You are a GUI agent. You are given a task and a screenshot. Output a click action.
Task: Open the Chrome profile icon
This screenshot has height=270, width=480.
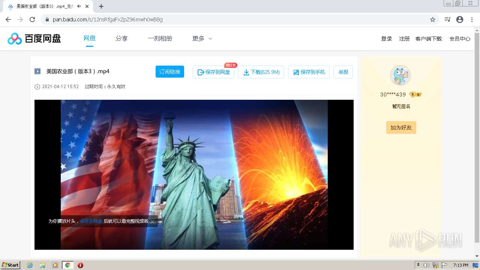tap(460, 19)
